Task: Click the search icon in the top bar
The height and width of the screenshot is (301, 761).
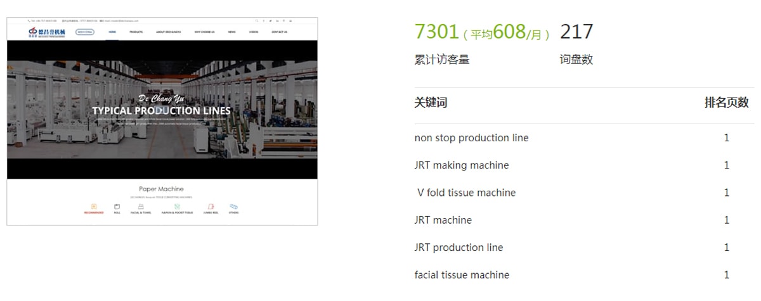Action: pyautogui.click(x=257, y=21)
